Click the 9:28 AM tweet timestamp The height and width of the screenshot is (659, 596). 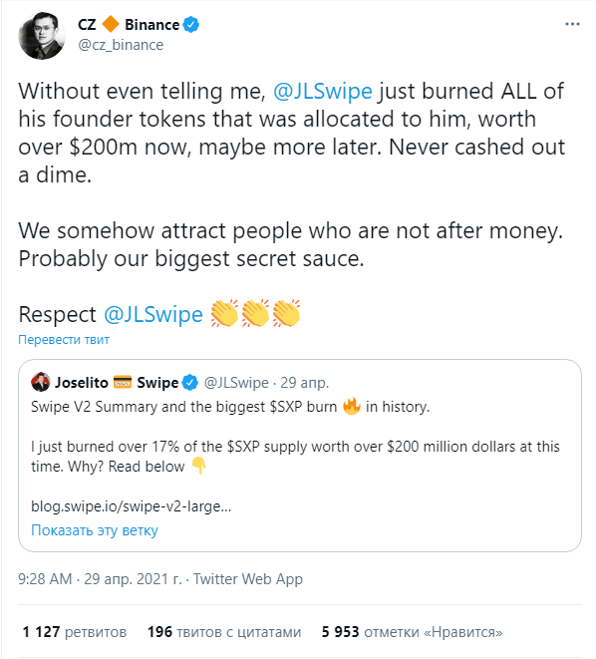click(x=46, y=578)
